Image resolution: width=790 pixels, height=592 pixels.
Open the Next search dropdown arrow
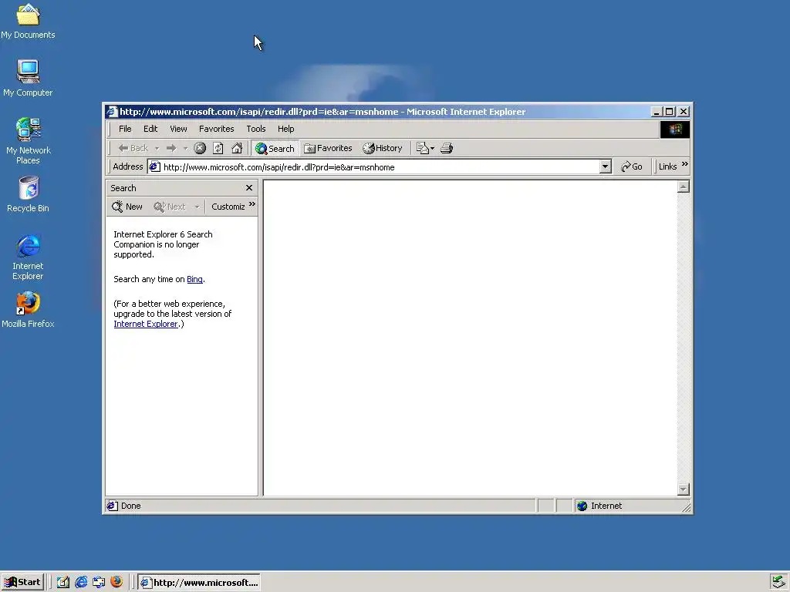pos(197,207)
